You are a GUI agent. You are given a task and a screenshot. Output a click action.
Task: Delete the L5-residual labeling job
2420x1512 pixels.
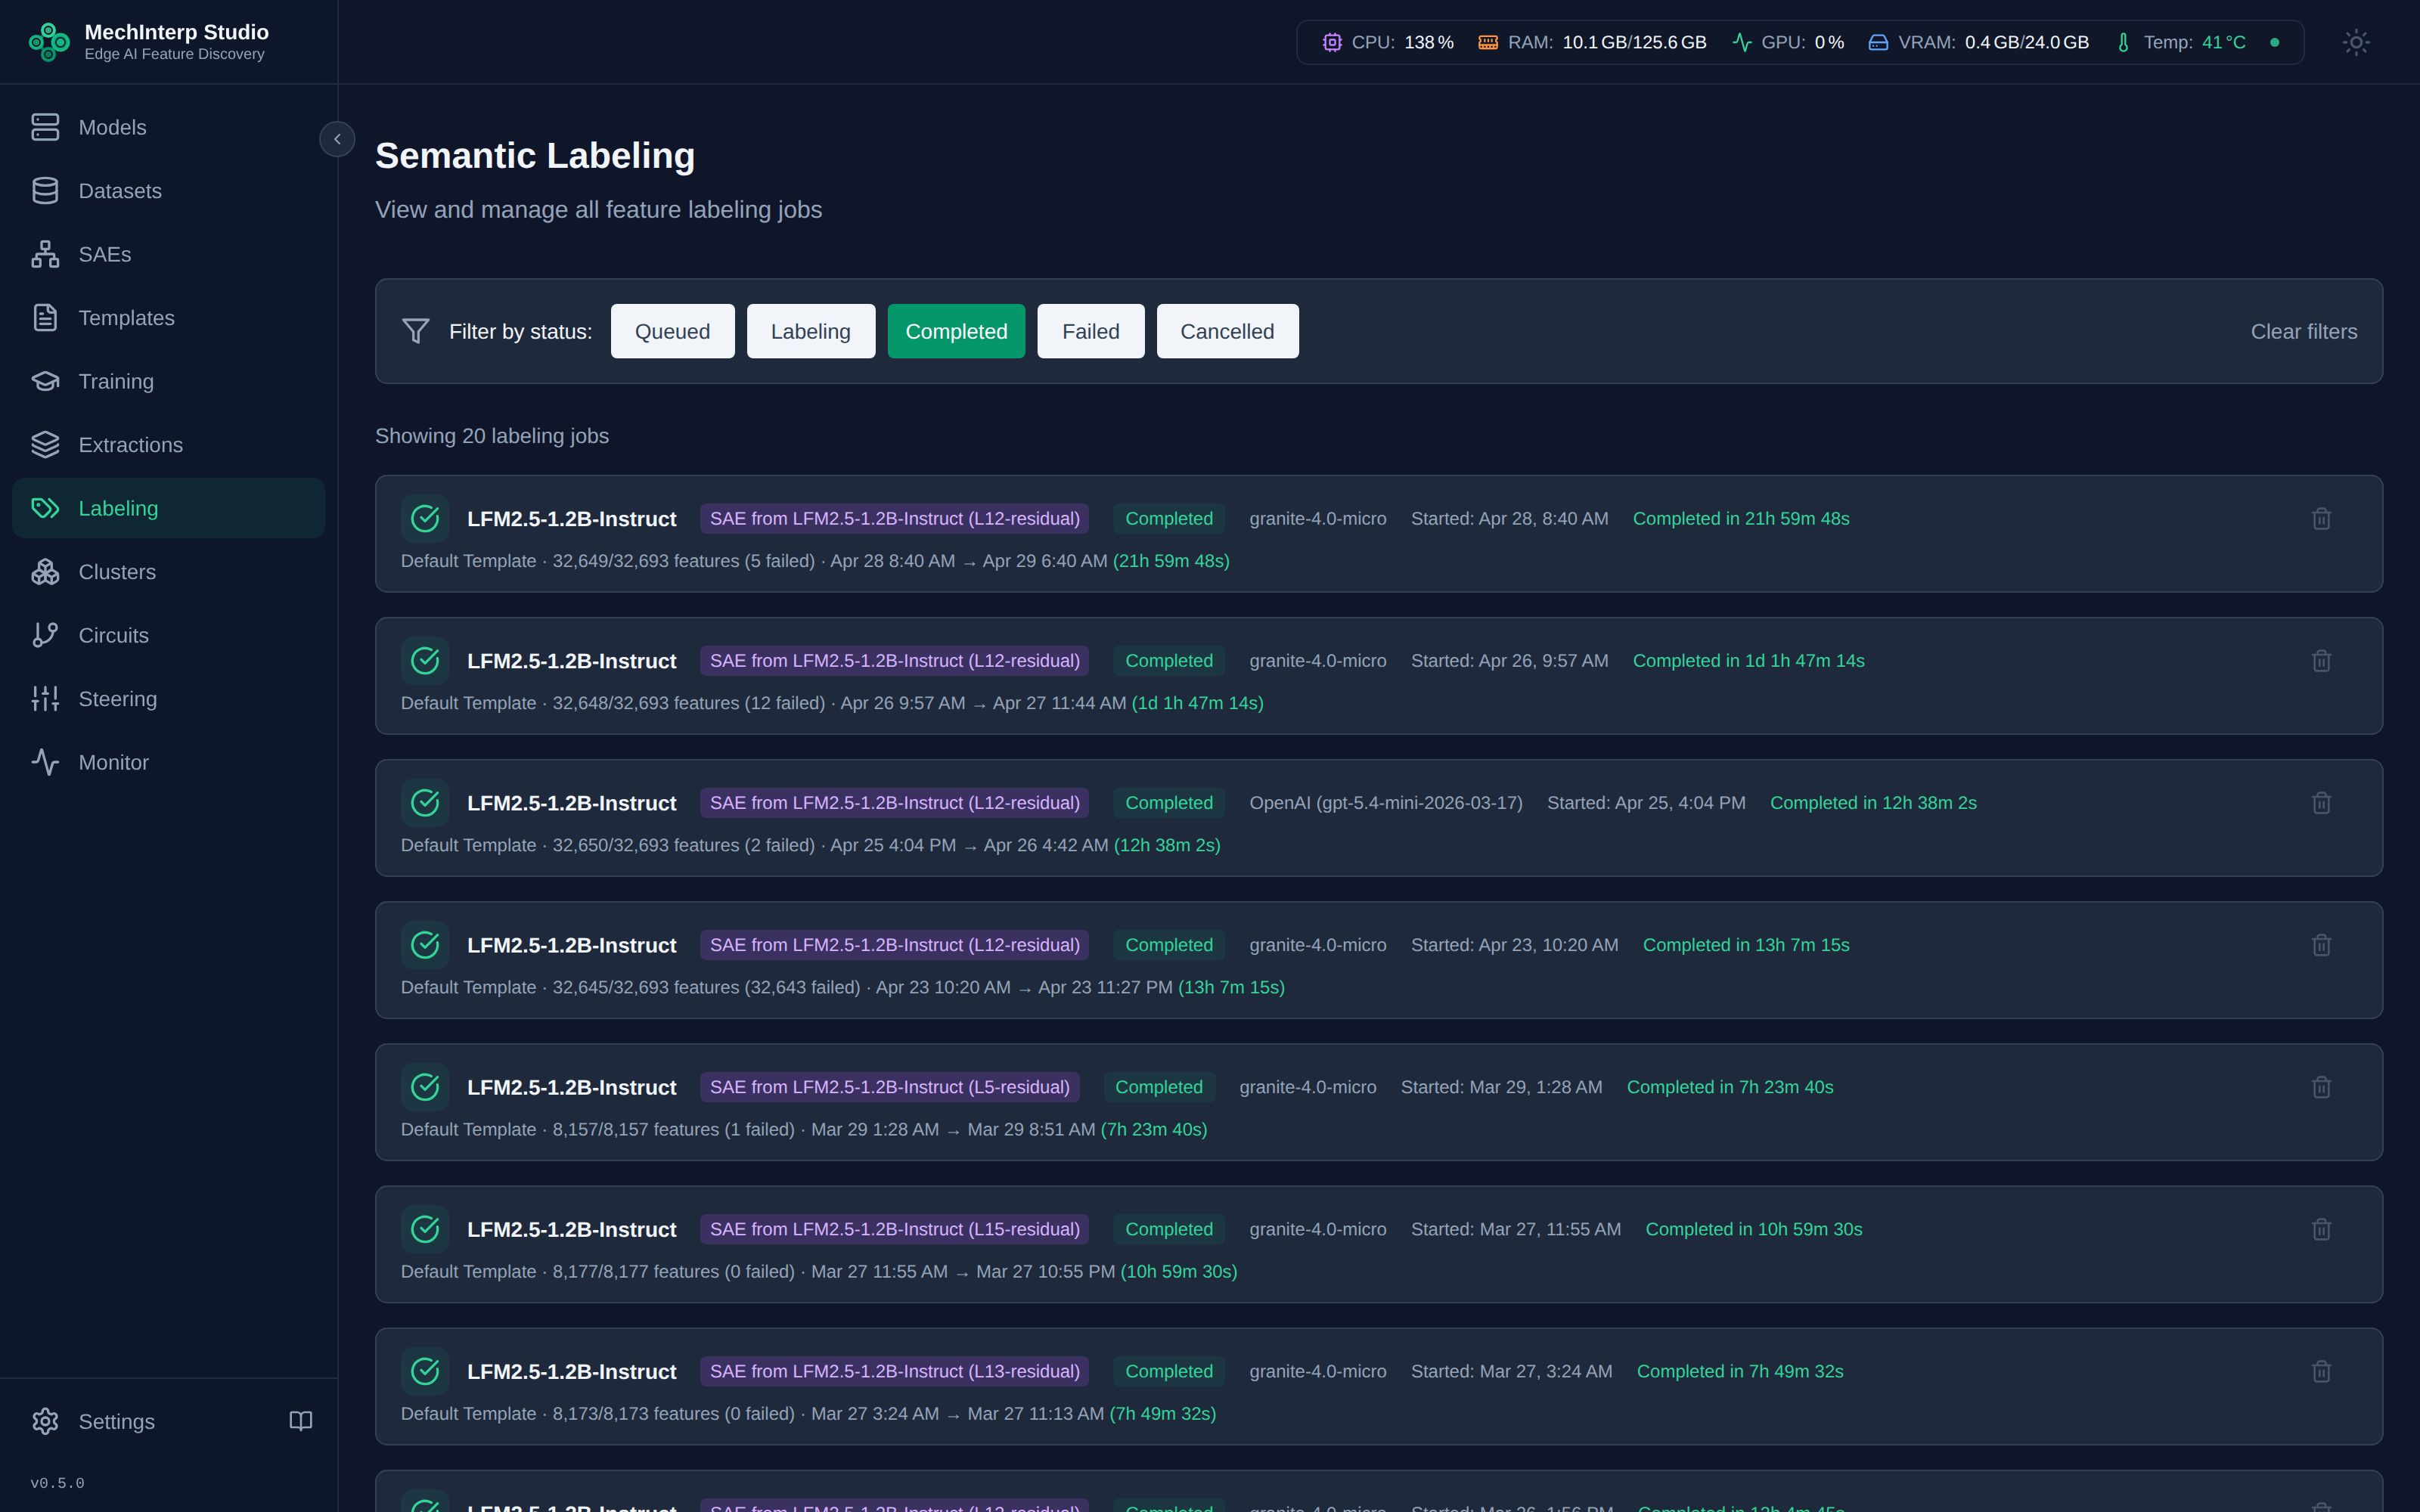[x=2321, y=1087]
